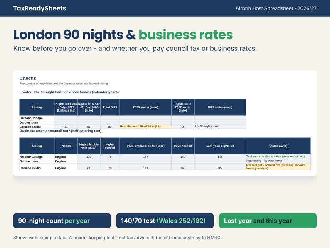Click the 'Airbnb Host Spreadsheet · 2026/27' header label
Viewport: 330px width, 248px height.
pos(276,8)
